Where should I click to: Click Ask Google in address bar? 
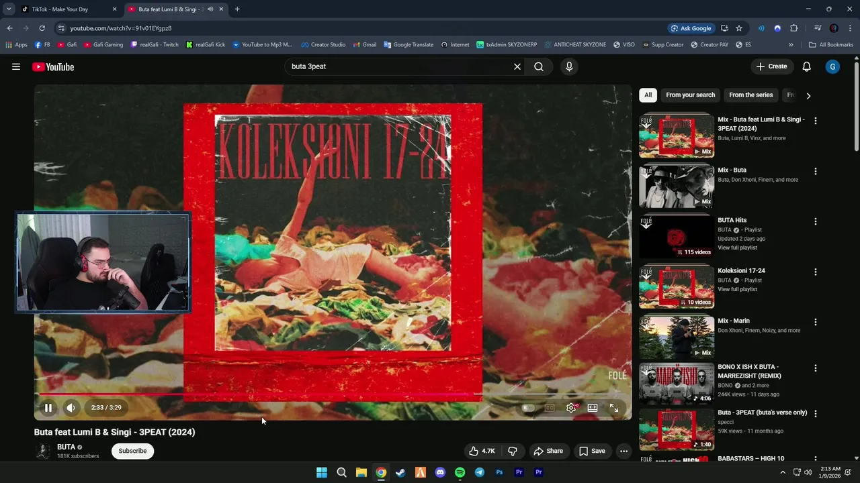[x=691, y=28]
